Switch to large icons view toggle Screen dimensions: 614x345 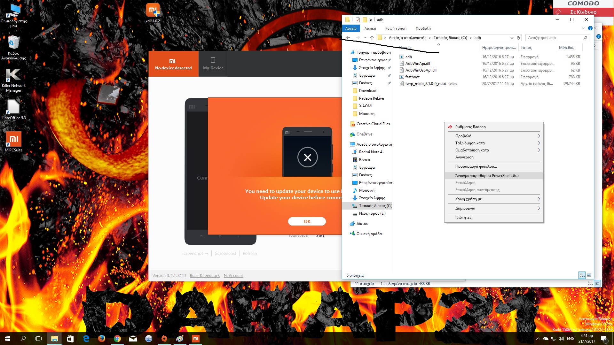pyautogui.click(x=589, y=275)
